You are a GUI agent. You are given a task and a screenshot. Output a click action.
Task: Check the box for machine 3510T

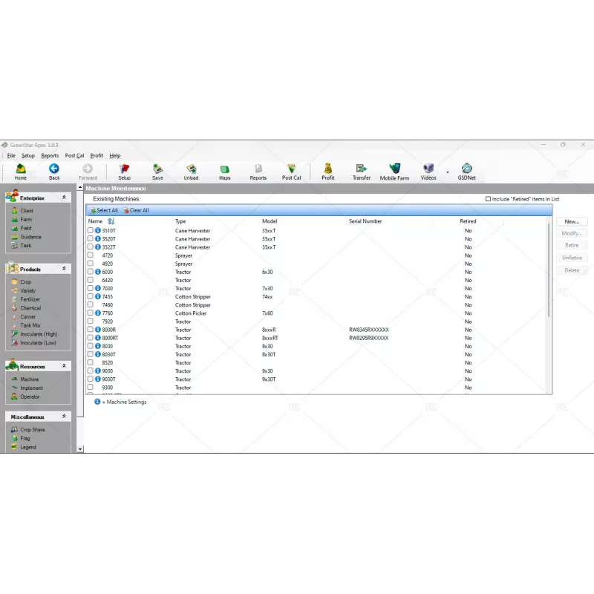(x=91, y=231)
